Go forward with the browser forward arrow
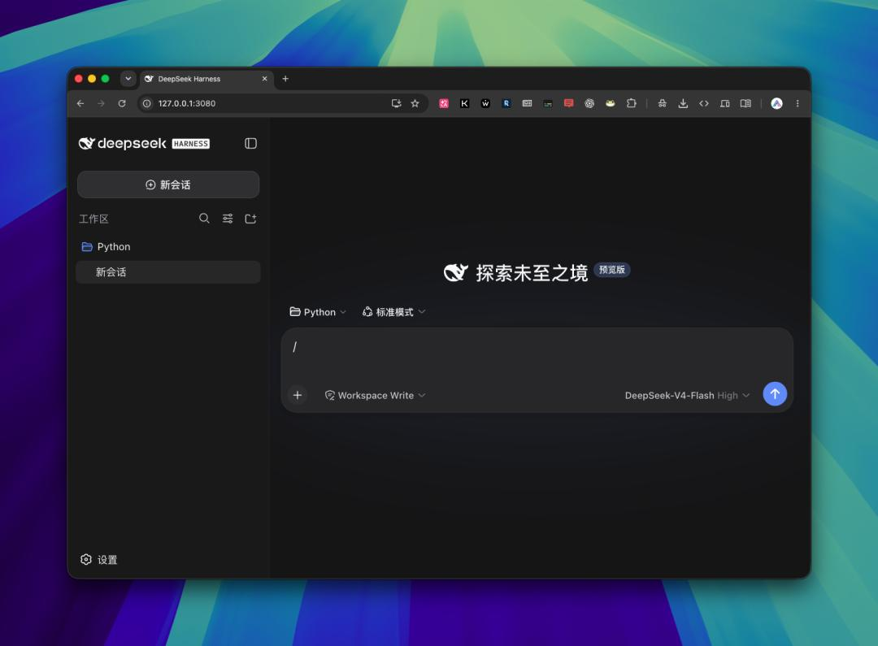Viewport: 878px width, 646px height. 101,103
